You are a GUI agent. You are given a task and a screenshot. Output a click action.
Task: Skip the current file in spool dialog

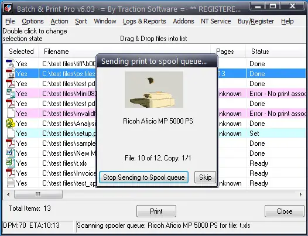(x=206, y=177)
